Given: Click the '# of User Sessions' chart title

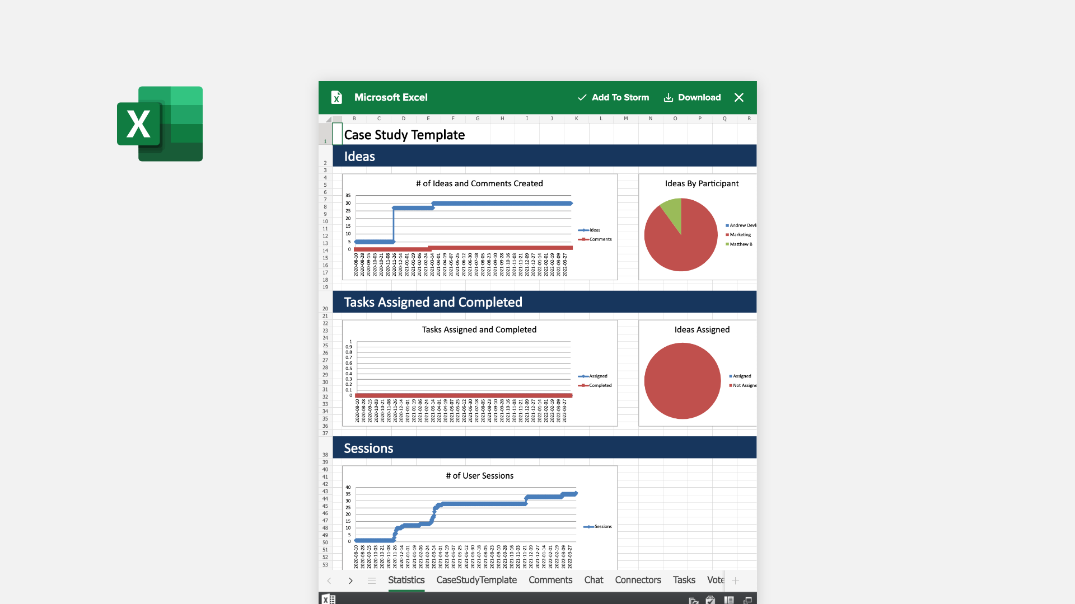Looking at the screenshot, I should pyautogui.click(x=479, y=475).
